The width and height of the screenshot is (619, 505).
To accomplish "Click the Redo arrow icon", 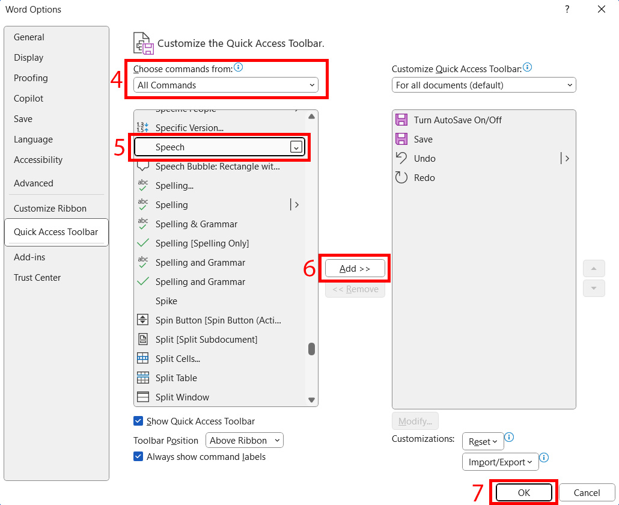I will (x=401, y=177).
